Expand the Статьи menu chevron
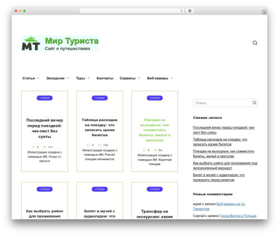 [x=38, y=78]
